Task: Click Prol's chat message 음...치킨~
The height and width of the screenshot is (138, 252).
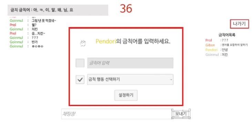Action: pos(38,33)
